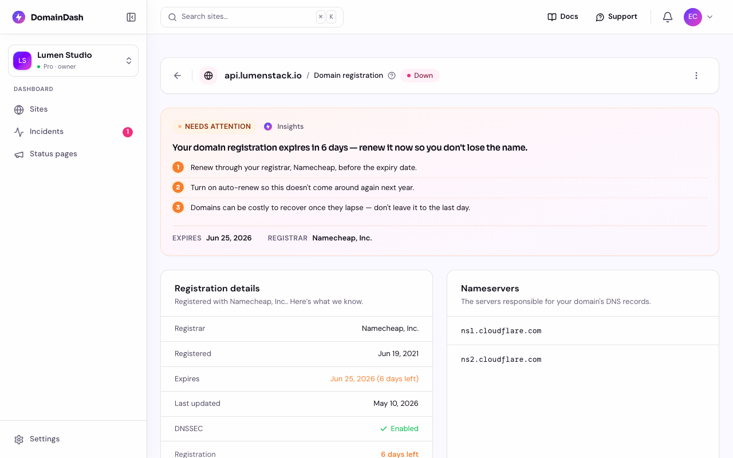Image resolution: width=733 pixels, height=458 pixels.
Task: Click the globe icon beside api.lumenstack.io
Action: pyautogui.click(x=208, y=76)
